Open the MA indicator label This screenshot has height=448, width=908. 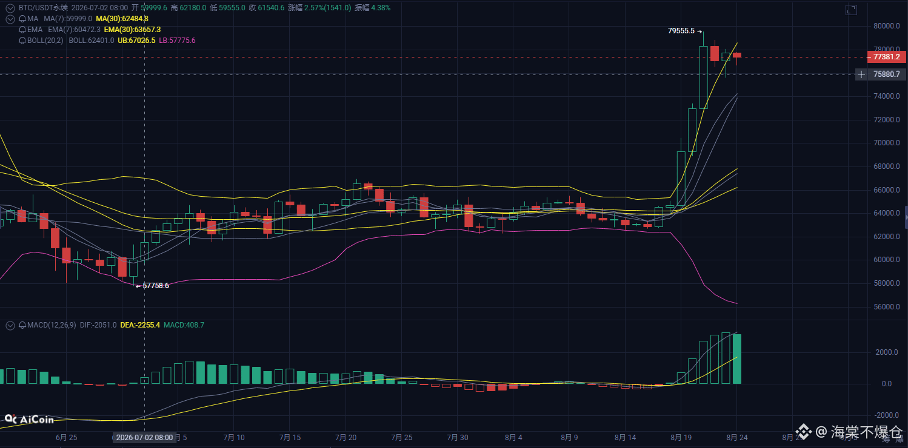coord(33,19)
